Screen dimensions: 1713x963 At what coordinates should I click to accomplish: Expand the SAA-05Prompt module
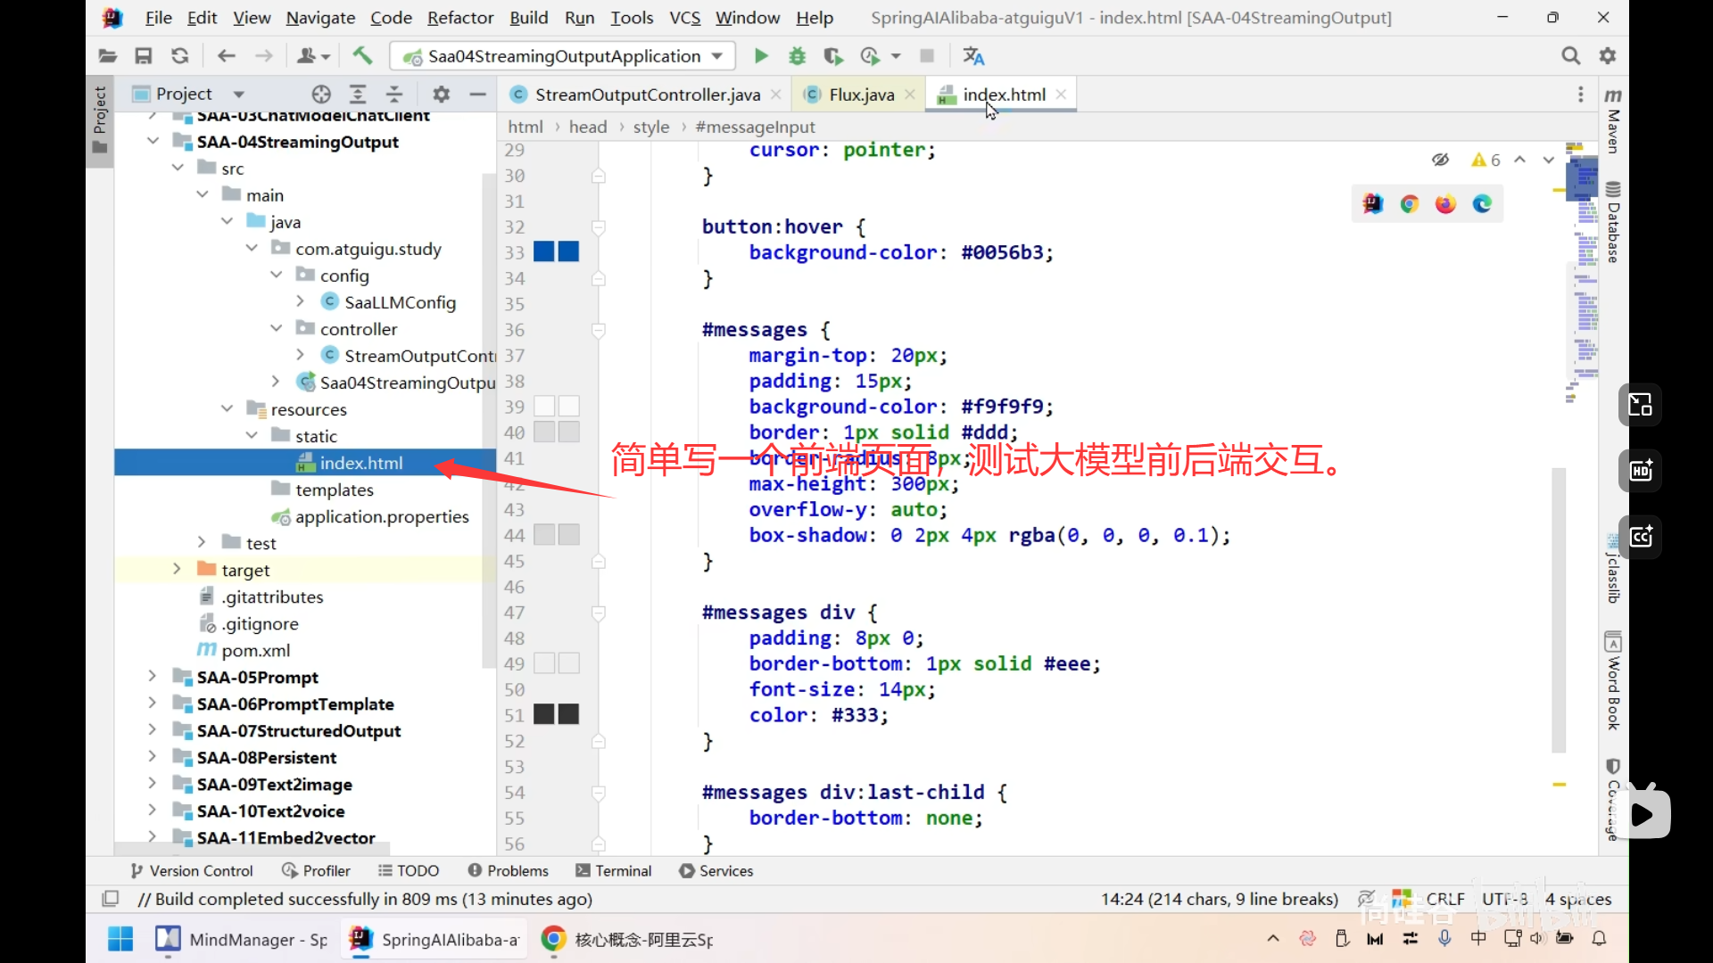[153, 677]
